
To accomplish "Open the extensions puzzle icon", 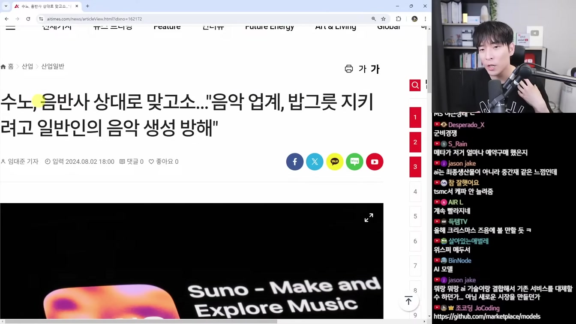I will pyautogui.click(x=399, y=19).
